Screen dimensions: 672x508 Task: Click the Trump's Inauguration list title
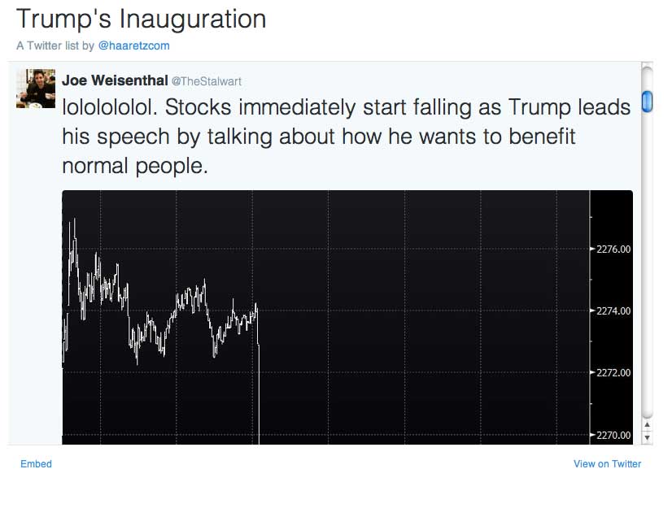(x=141, y=19)
